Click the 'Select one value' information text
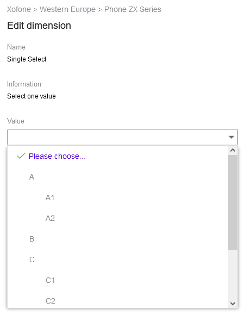 point(32,96)
